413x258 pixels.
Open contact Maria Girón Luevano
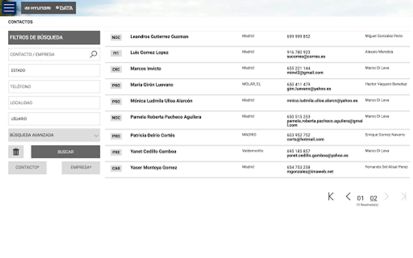152,85
